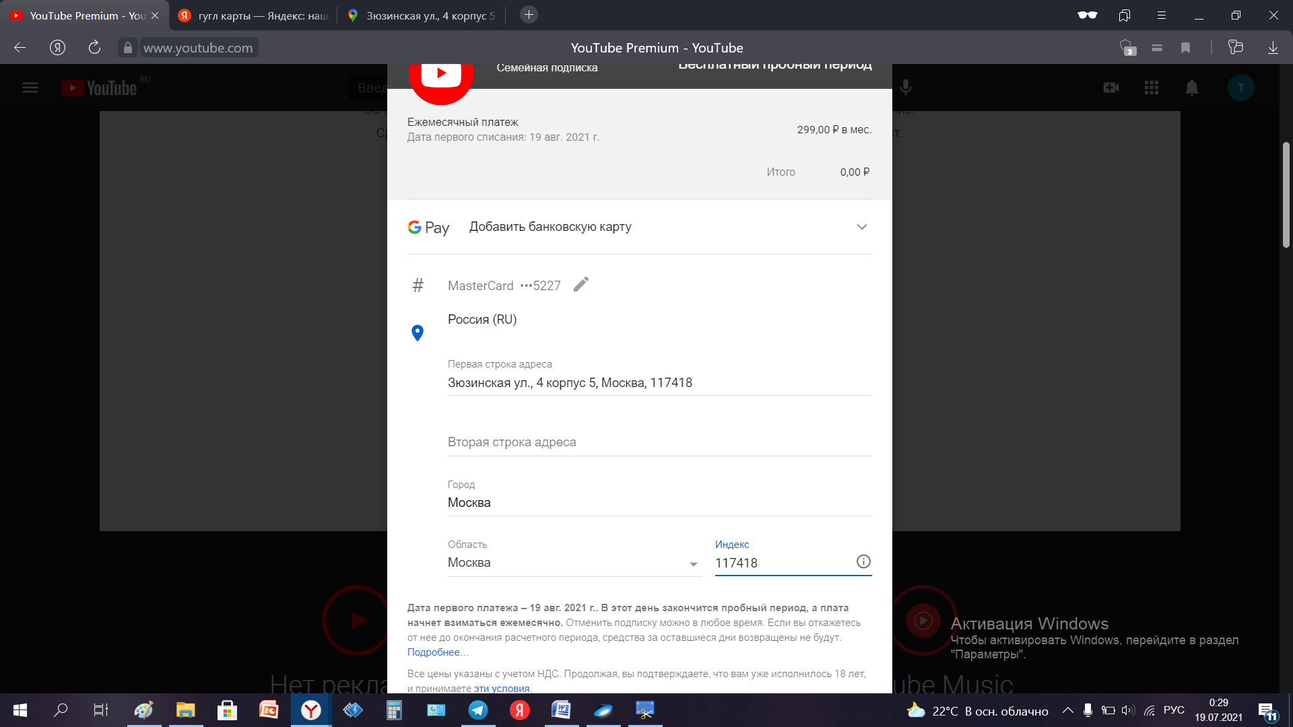The image size is (1293, 727).
Task: Toggle incognito glasses icon
Action: 1088,15
